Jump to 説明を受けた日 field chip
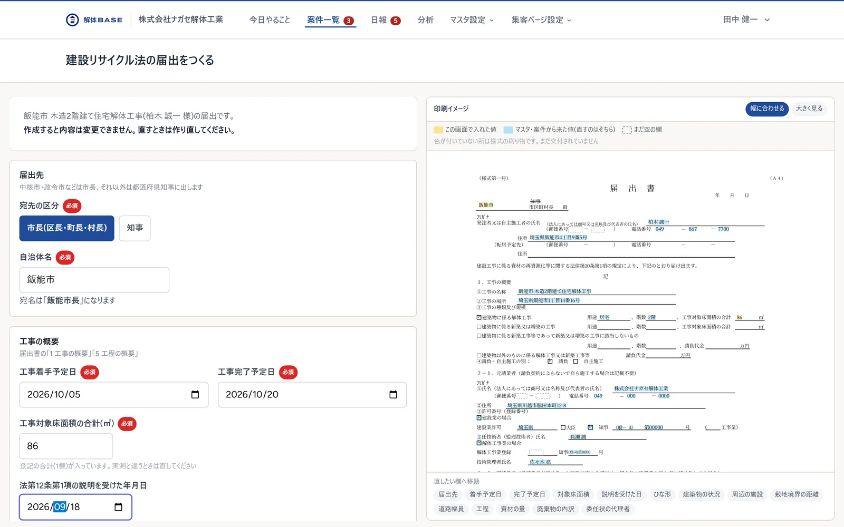844x527 pixels. (622, 494)
